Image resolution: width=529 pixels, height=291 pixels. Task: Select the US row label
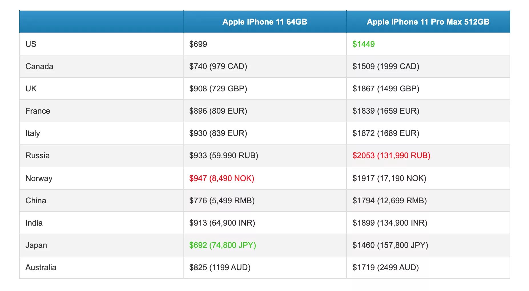31,44
